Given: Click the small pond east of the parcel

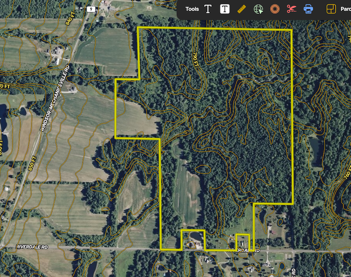Looking at the screenshot, I should point(315,148).
